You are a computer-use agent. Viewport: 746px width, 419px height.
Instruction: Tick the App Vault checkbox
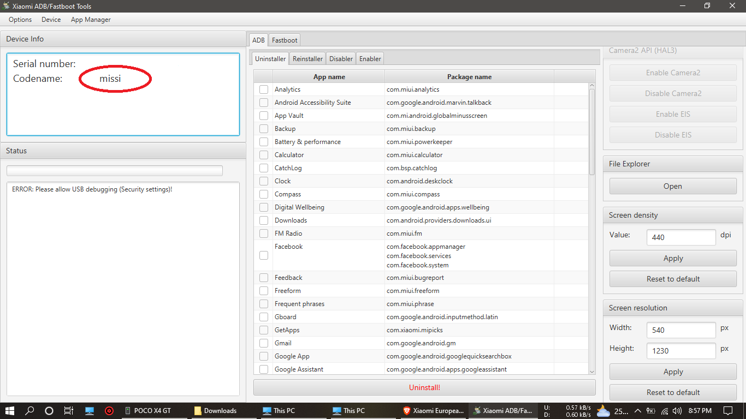[264, 116]
